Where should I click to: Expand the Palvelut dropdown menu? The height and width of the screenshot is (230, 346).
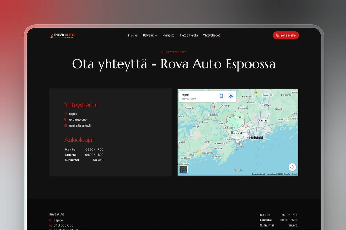pyautogui.click(x=150, y=36)
